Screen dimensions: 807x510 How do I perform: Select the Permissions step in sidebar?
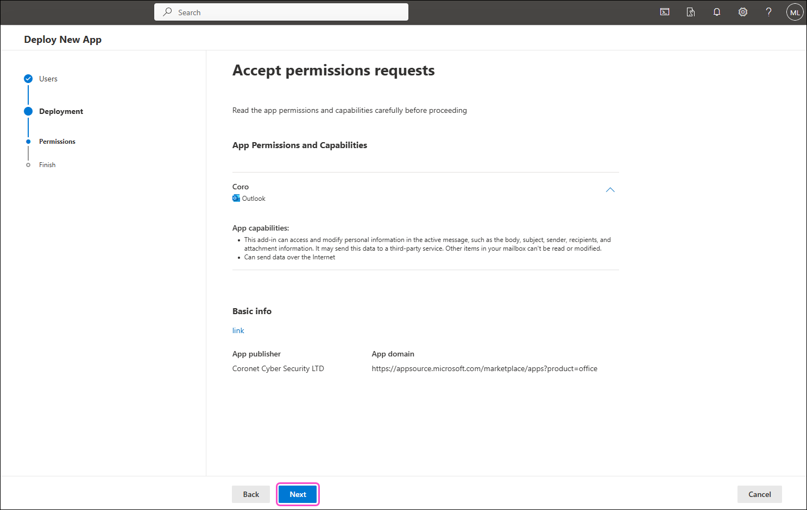[x=57, y=142]
